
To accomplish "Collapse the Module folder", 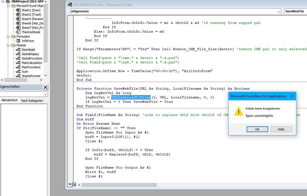I will (x=8, y=45).
